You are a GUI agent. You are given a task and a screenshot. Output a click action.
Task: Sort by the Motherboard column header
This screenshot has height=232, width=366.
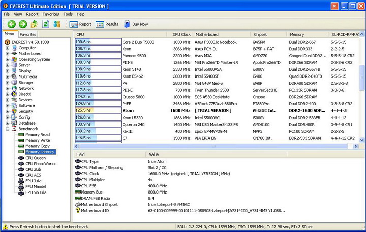coord(221,34)
